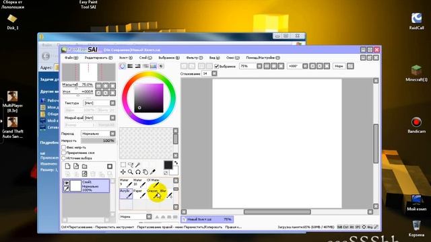
Task: Click the rotate clockwise button in navigator panel
Action: pos(106,93)
